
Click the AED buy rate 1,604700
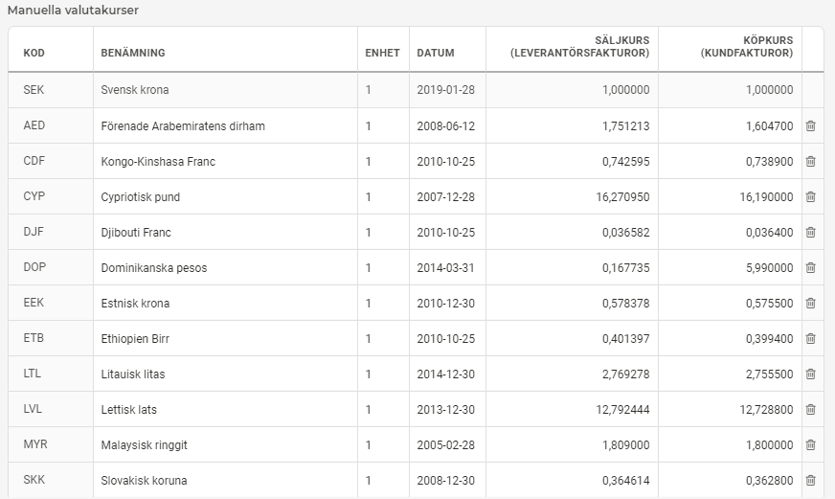(770, 125)
